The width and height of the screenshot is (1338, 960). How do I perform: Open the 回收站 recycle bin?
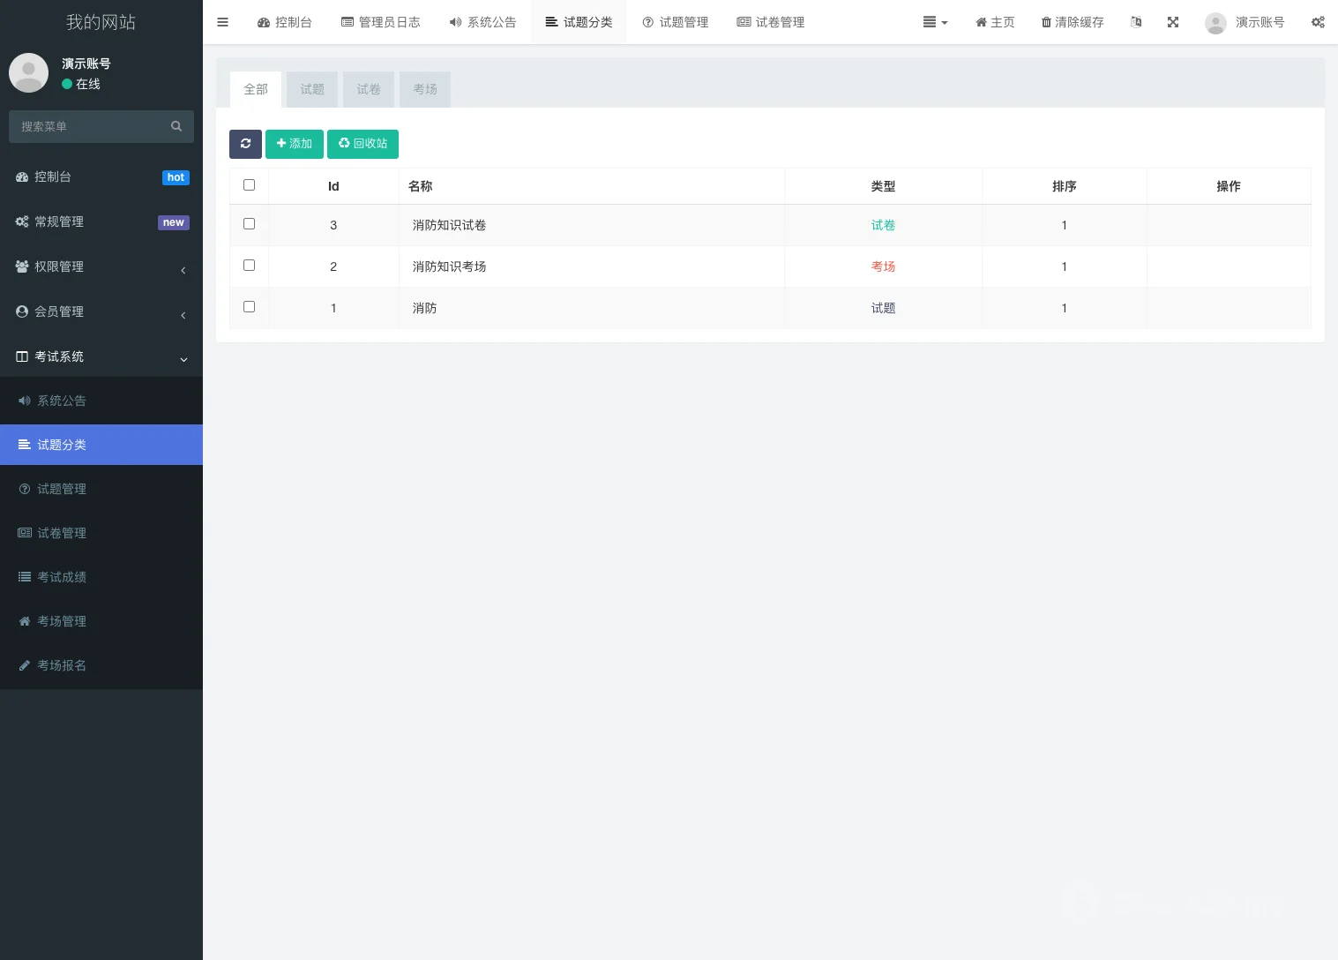(x=363, y=144)
